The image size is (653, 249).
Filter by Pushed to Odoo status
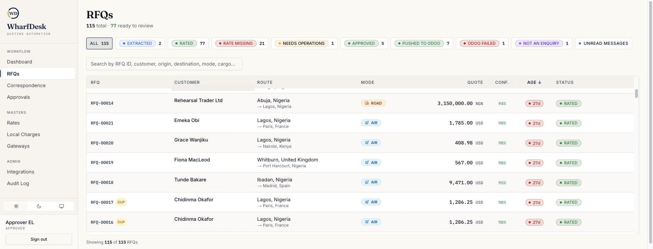click(422, 44)
